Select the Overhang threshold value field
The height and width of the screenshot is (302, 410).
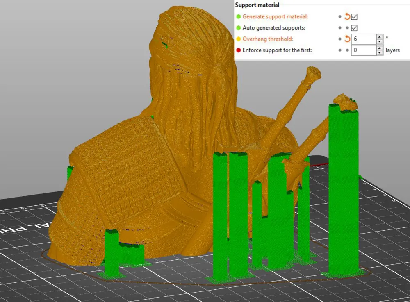[364, 39]
